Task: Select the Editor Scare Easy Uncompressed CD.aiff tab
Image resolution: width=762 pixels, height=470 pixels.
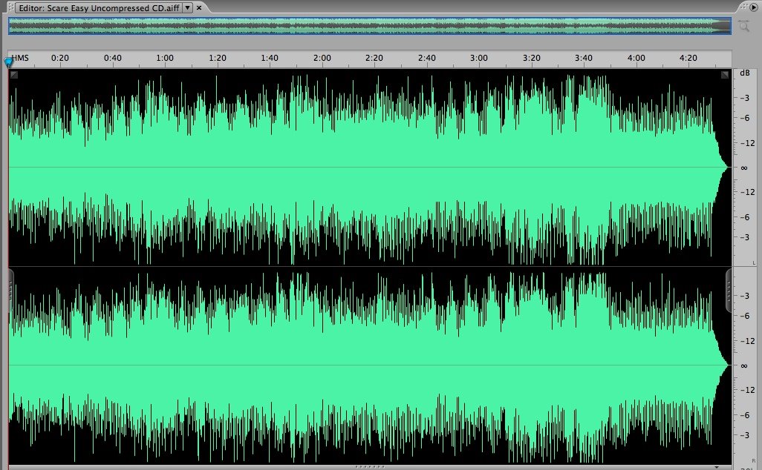Action: tap(98, 7)
